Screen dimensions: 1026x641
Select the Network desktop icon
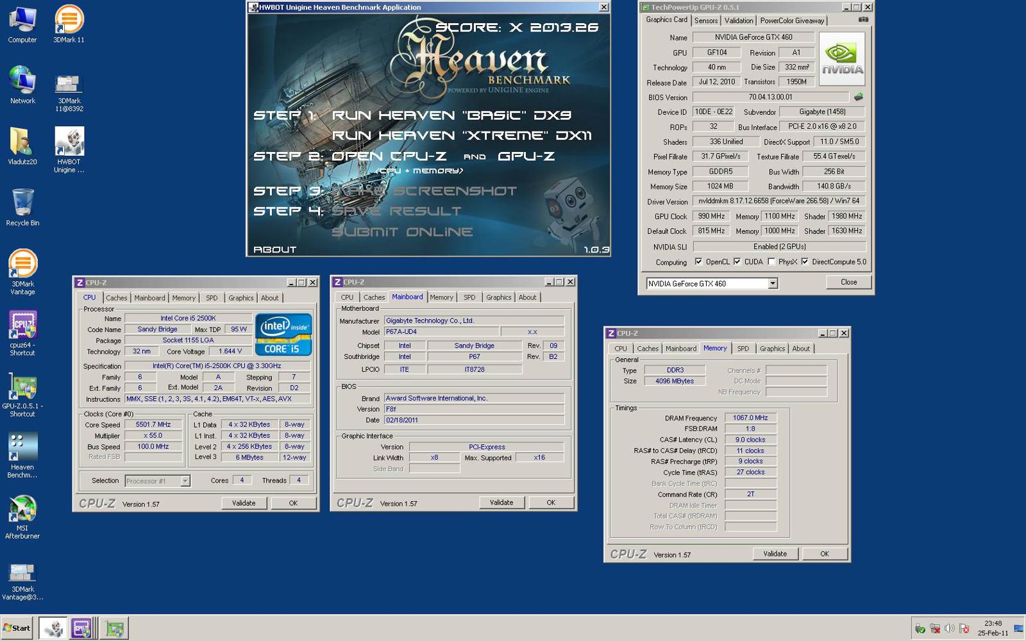(22, 85)
